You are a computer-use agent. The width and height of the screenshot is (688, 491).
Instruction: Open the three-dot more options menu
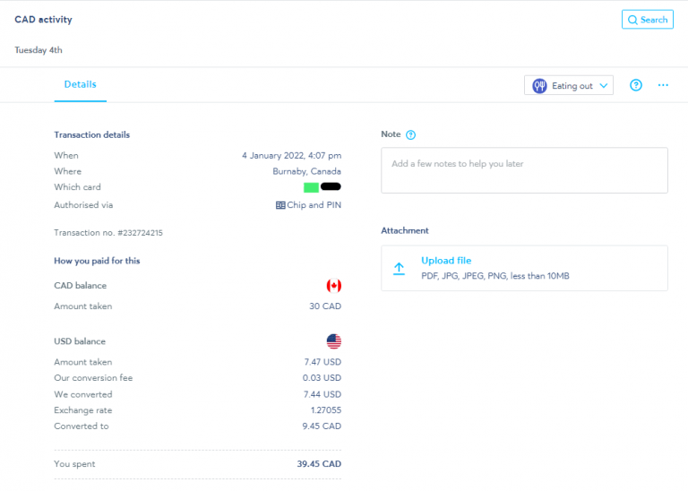(x=663, y=85)
